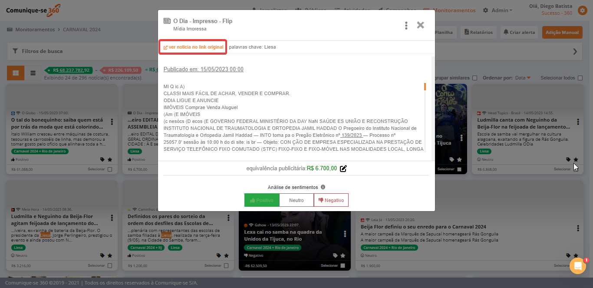Open options menu on Gshow Lexa card

click(x=345, y=234)
